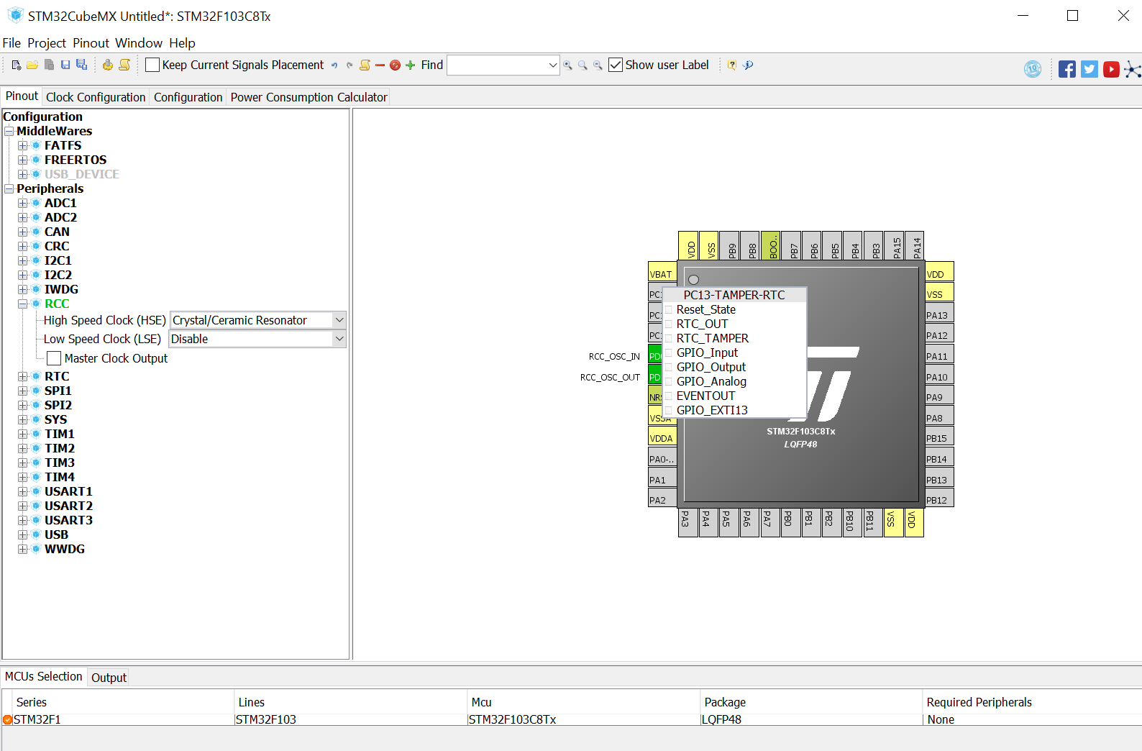Collapse the RCC tree node

(23, 304)
